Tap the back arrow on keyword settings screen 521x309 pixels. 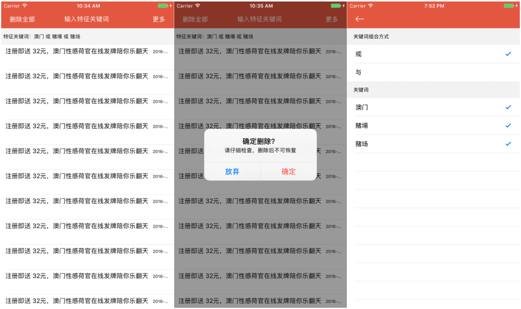pyautogui.click(x=359, y=19)
